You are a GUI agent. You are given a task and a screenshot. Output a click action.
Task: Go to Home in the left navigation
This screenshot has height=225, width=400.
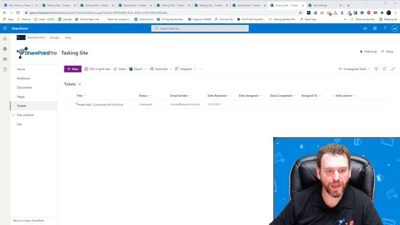[21, 69]
